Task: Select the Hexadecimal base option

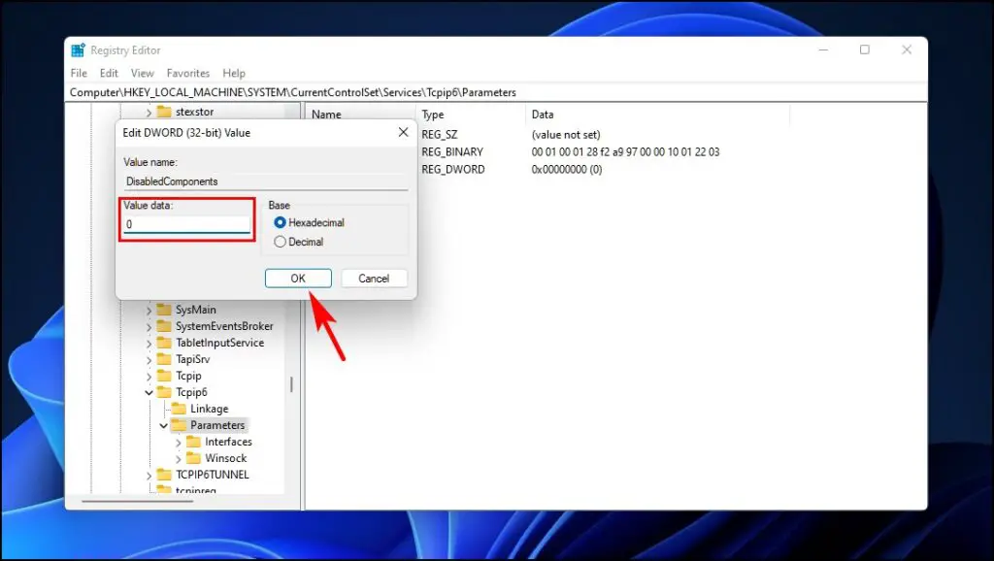Action: (x=280, y=222)
